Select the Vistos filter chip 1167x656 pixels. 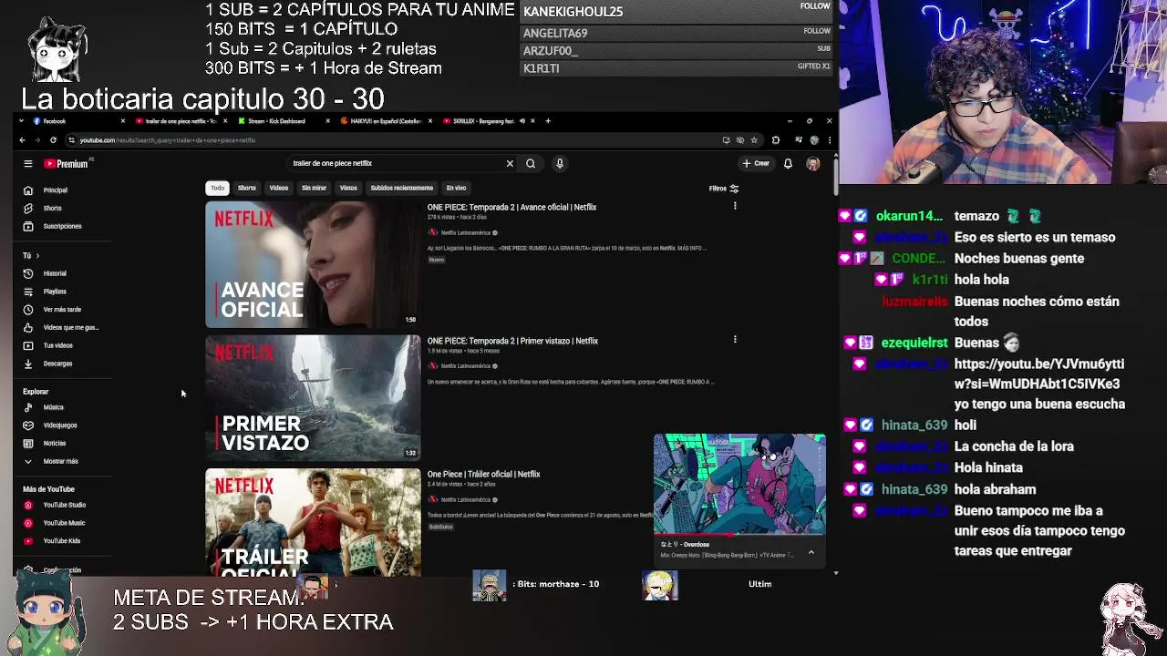(348, 188)
